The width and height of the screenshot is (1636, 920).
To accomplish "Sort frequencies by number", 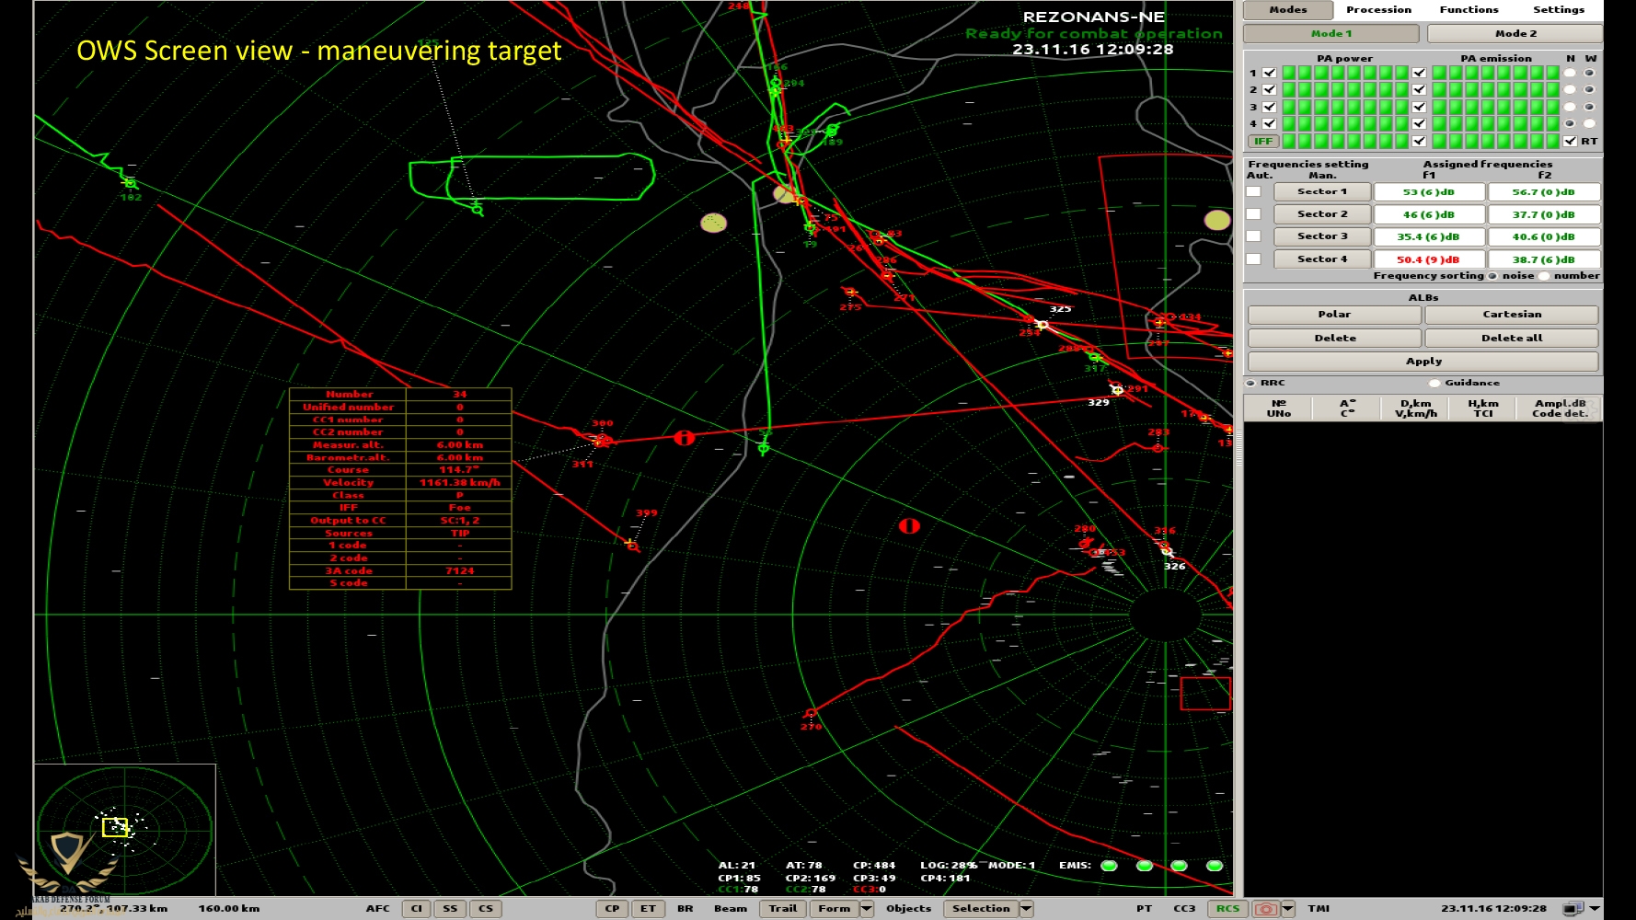I will click(x=1544, y=276).
